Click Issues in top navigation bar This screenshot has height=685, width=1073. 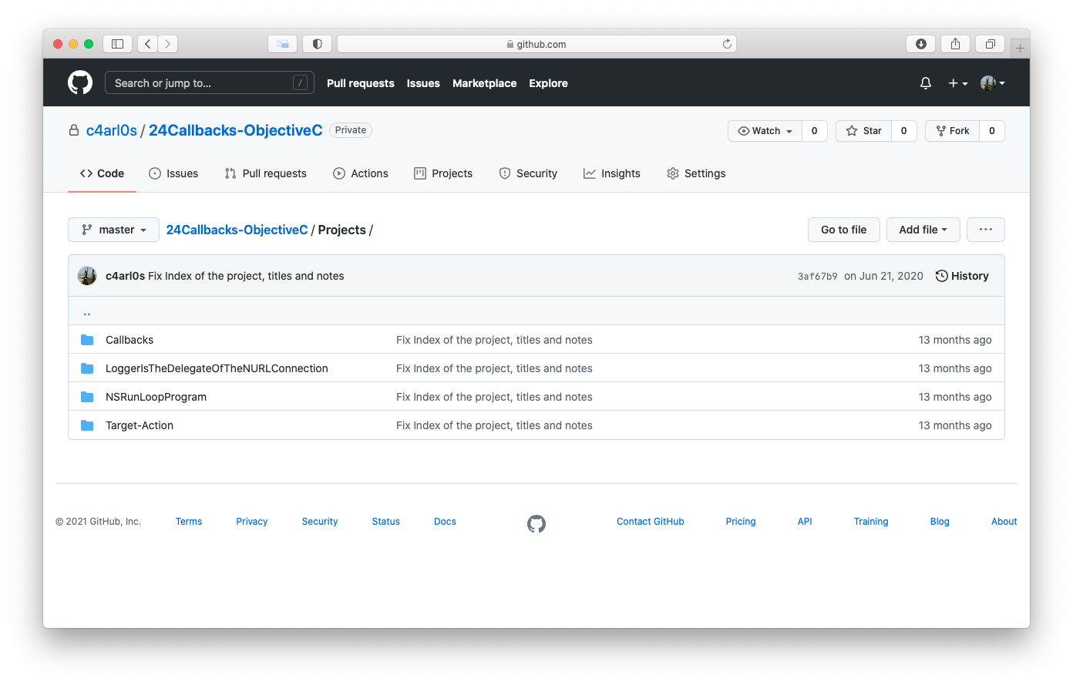coord(423,83)
